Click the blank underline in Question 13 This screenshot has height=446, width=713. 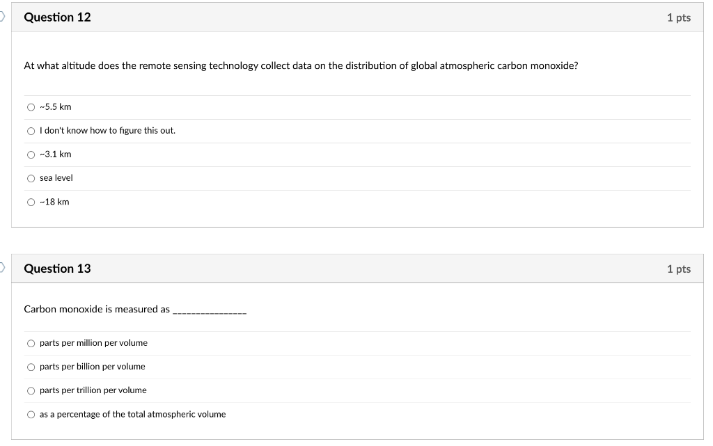[209, 311]
